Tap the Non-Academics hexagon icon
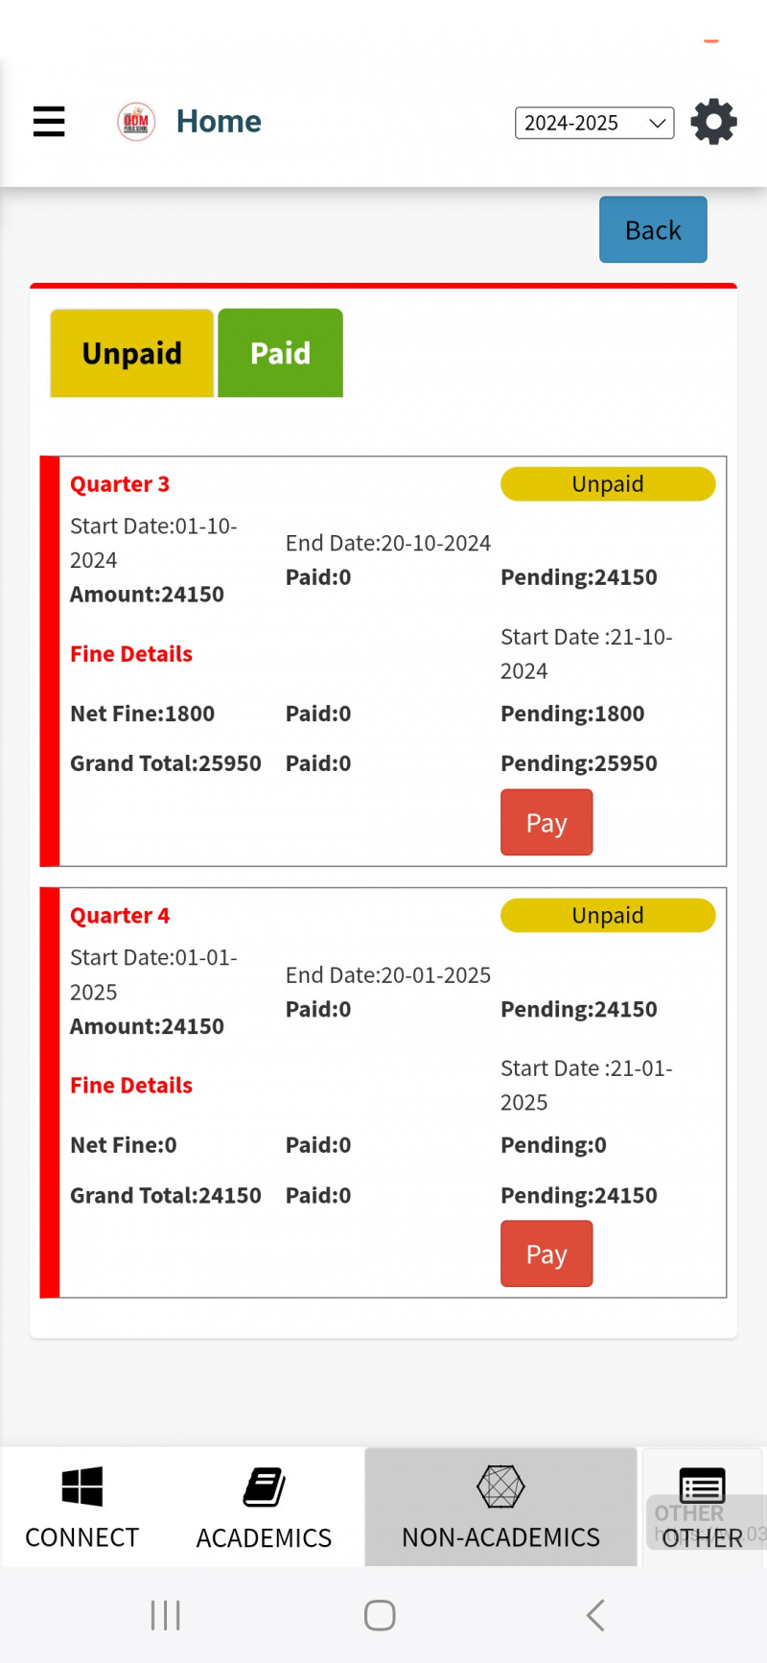This screenshot has width=767, height=1663. pos(500,1487)
